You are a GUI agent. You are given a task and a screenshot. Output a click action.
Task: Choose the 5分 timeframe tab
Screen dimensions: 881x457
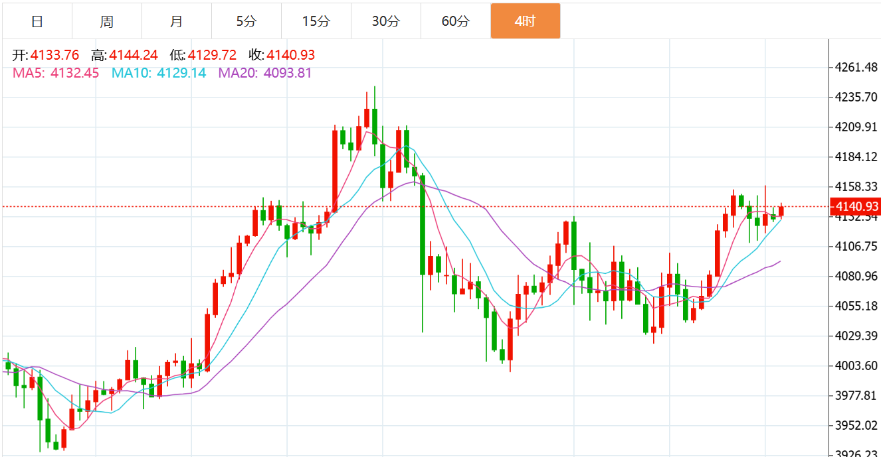(246, 21)
